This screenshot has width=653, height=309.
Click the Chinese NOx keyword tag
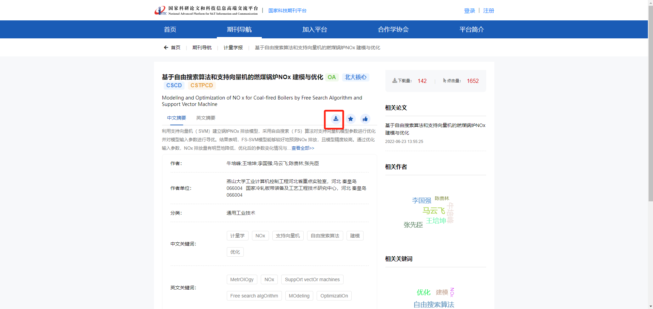point(260,236)
